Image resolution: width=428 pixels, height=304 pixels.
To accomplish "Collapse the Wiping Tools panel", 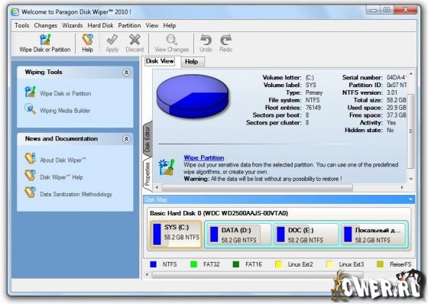I will (x=126, y=73).
